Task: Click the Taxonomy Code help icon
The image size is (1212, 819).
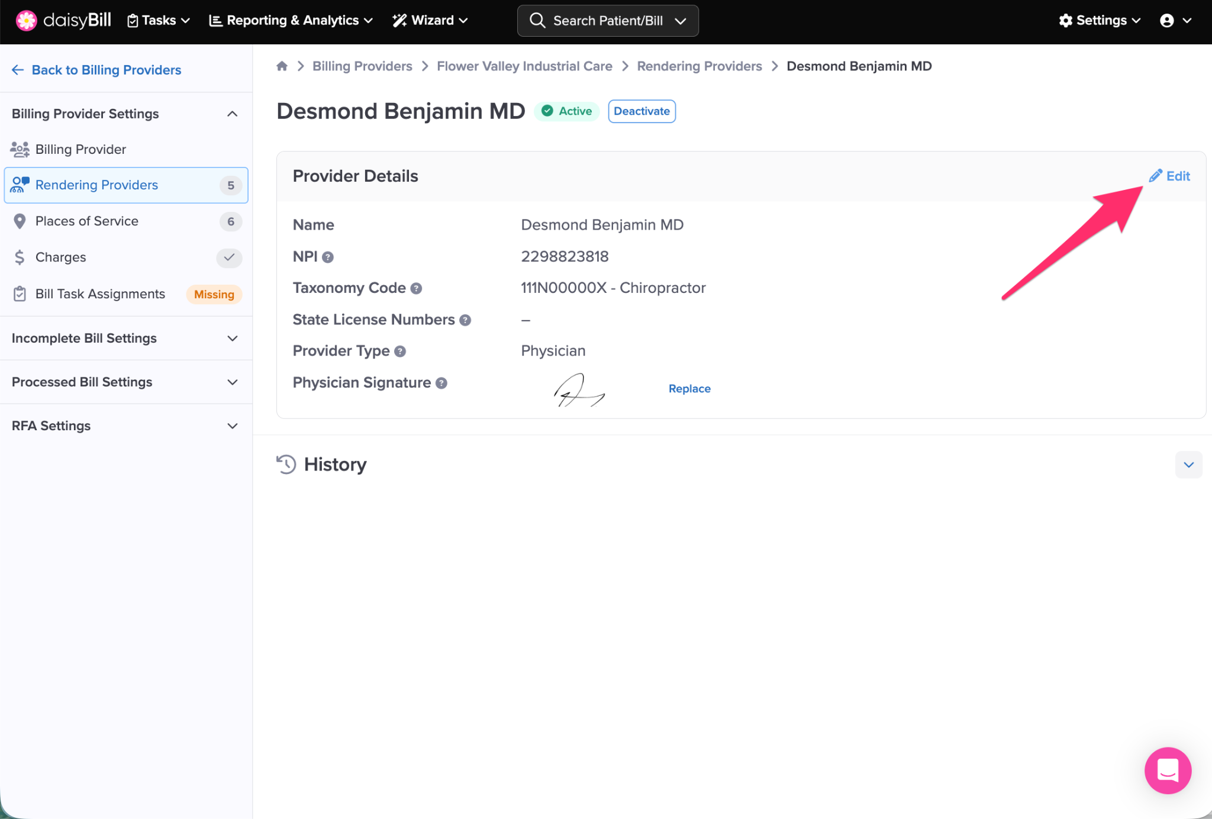Action: (416, 289)
